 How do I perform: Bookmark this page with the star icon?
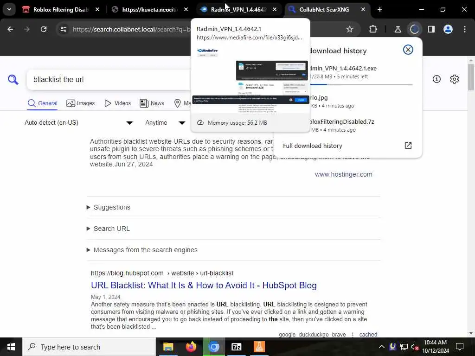tap(350, 29)
